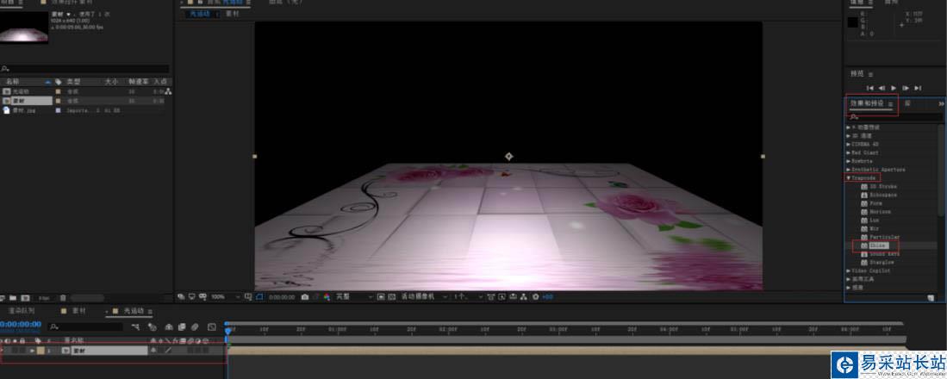
Task: Click the effects and presets search field
Action: tap(895, 117)
